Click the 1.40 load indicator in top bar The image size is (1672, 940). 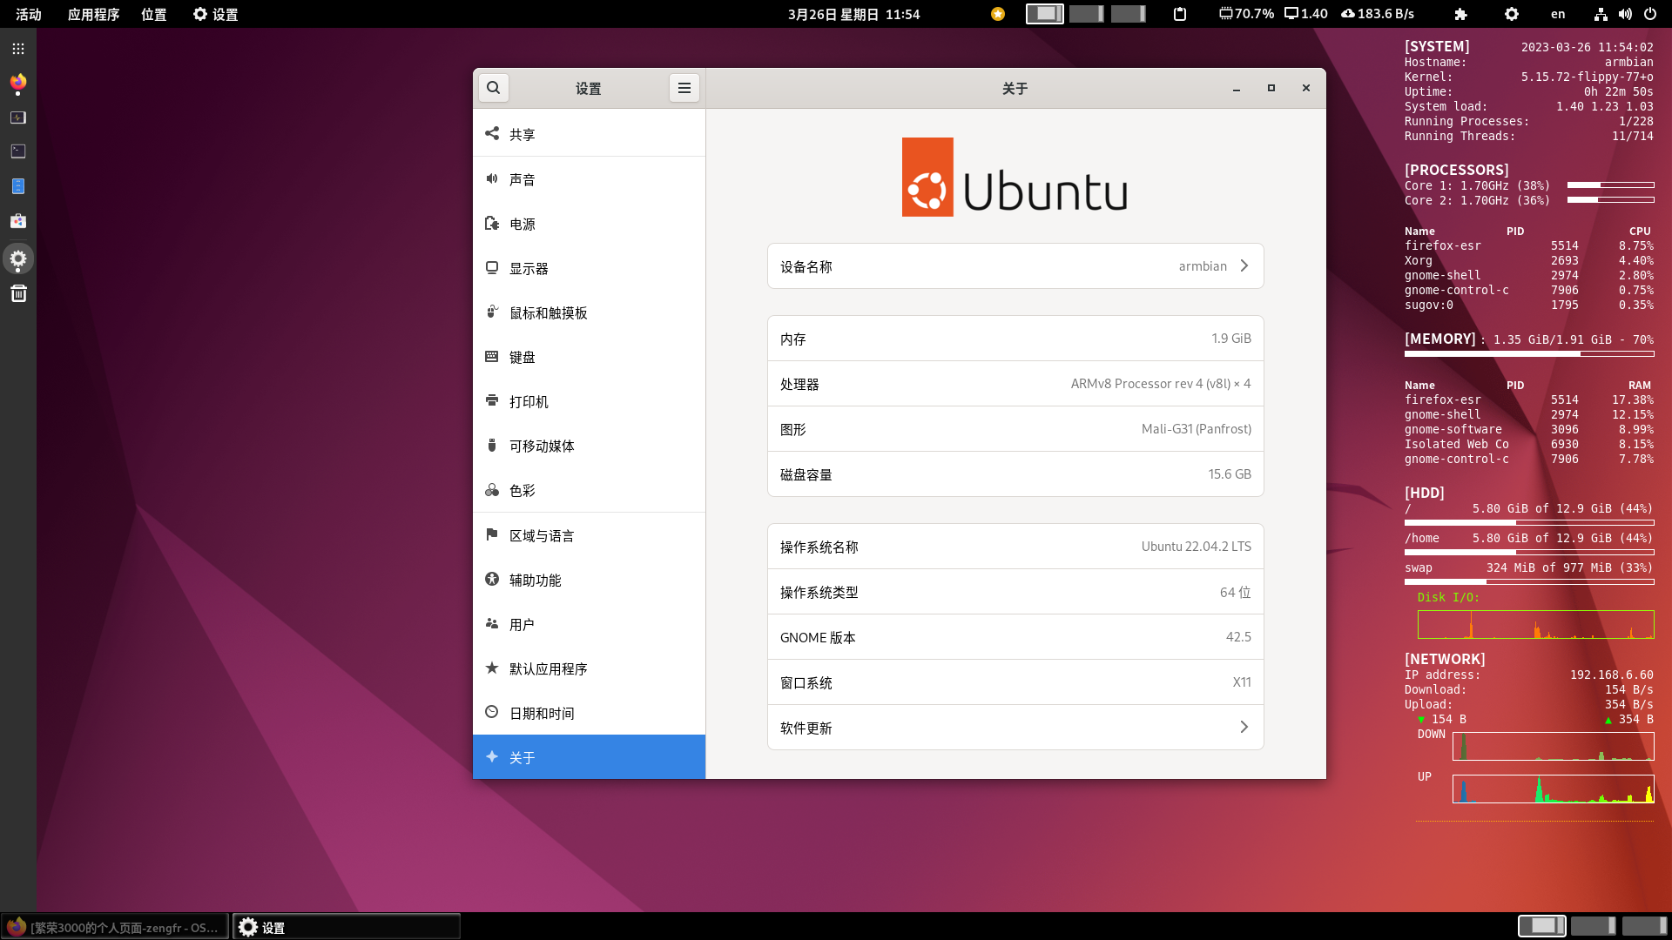coord(1306,14)
